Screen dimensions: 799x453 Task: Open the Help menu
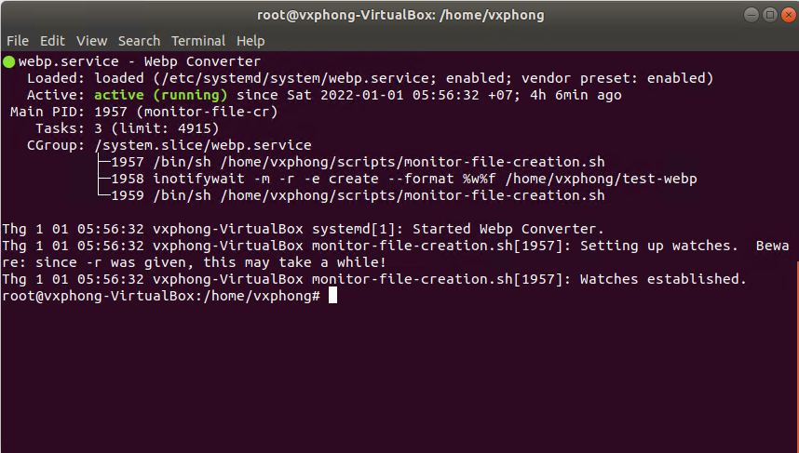[x=251, y=41]
